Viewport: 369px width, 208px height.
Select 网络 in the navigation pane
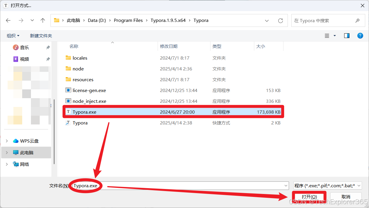(25, 164)
